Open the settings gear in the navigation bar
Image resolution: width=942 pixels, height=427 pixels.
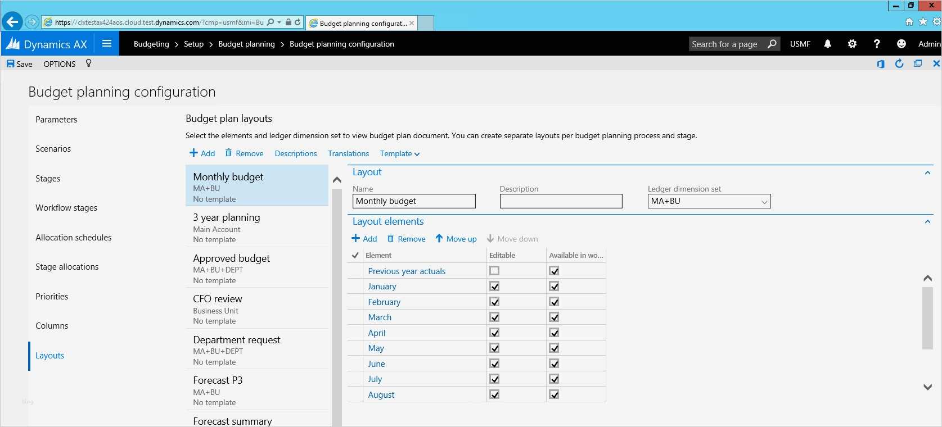tap(852, 44)
